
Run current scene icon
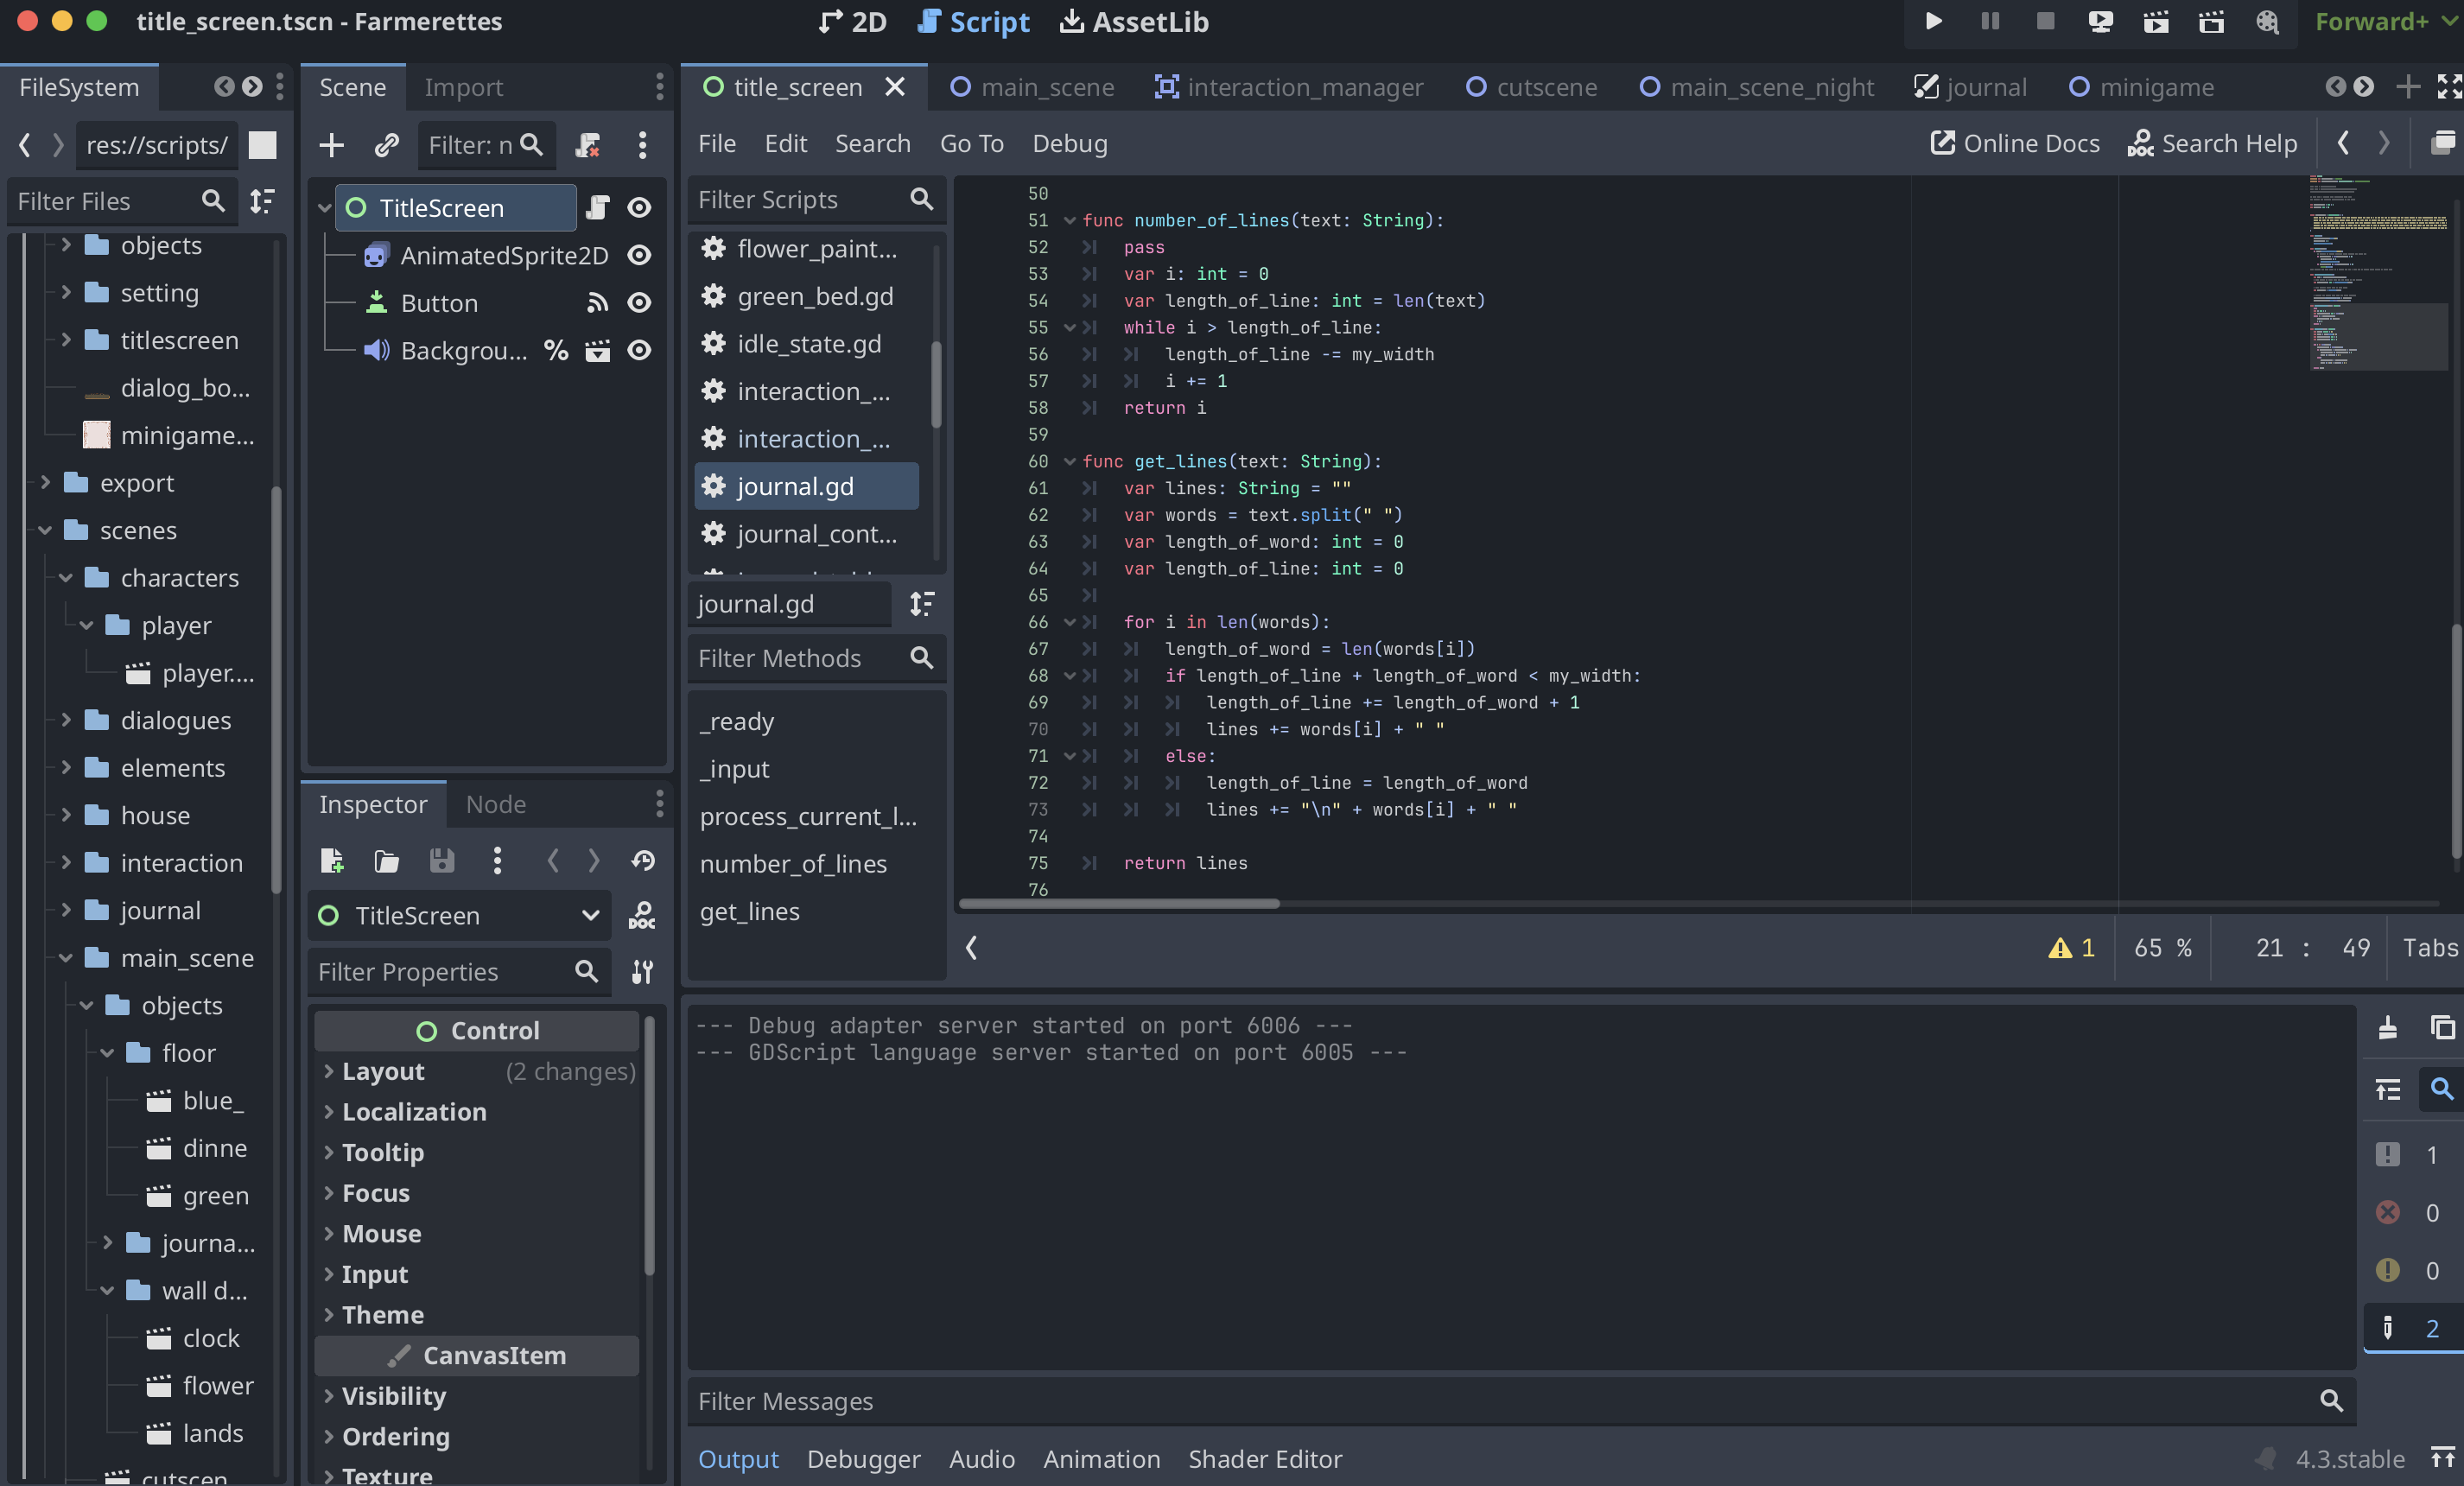[2156, 22]
